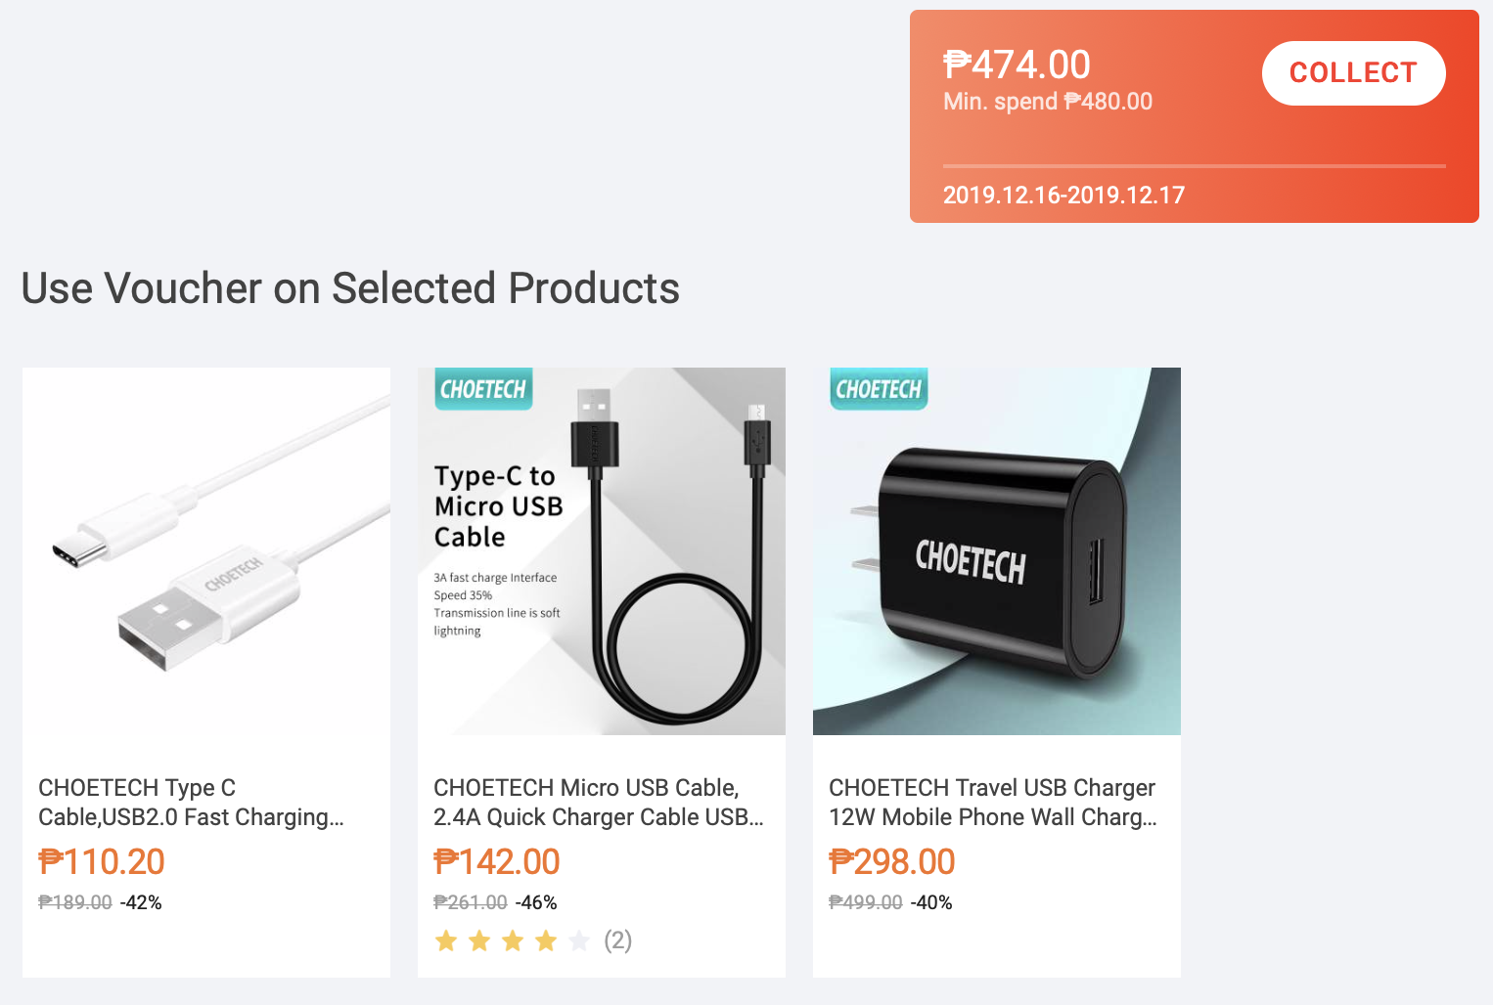Click the -46% discount label
This screenshot has width=1493, height=1005.
(536, 902)
